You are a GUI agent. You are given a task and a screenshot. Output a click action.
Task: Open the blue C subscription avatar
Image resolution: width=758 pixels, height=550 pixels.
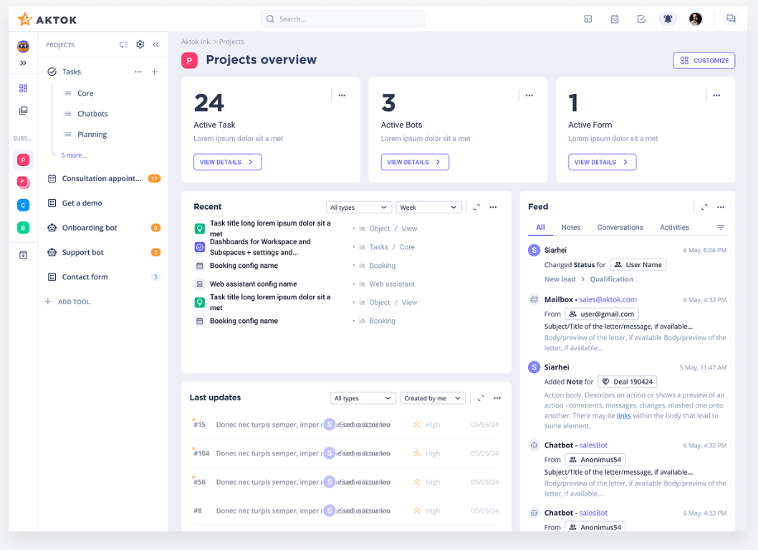tap(22, 206)
